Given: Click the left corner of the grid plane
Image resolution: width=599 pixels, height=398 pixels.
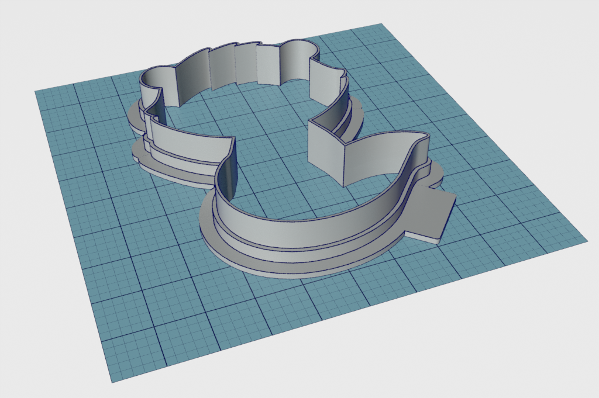Looking at the screenshot, I should pyautogui.click(x=36, y=91).
